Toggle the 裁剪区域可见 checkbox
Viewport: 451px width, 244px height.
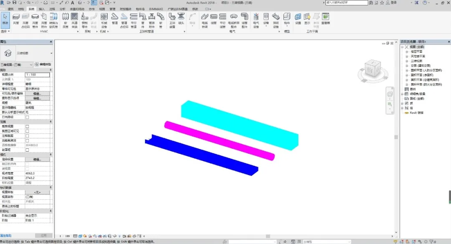(x=27, y=131)
